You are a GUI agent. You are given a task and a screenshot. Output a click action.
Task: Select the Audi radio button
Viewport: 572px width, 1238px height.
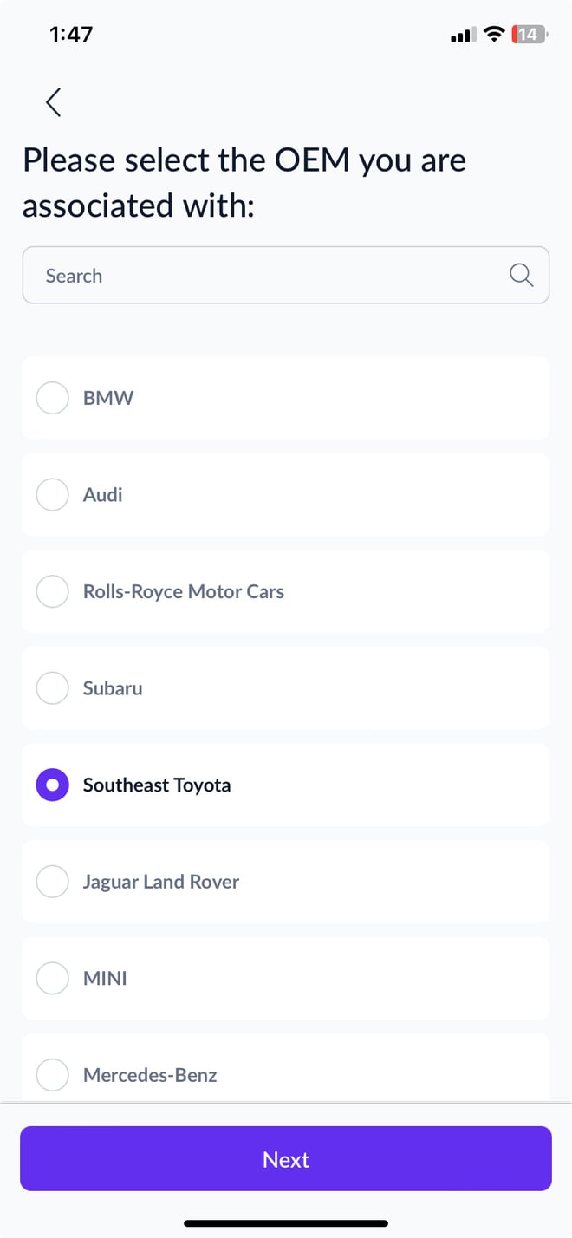[52, 495]
